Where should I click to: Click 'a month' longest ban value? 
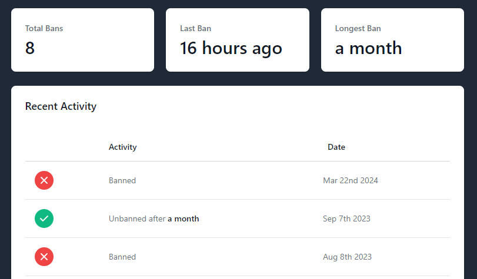click(x=368, y=48)
